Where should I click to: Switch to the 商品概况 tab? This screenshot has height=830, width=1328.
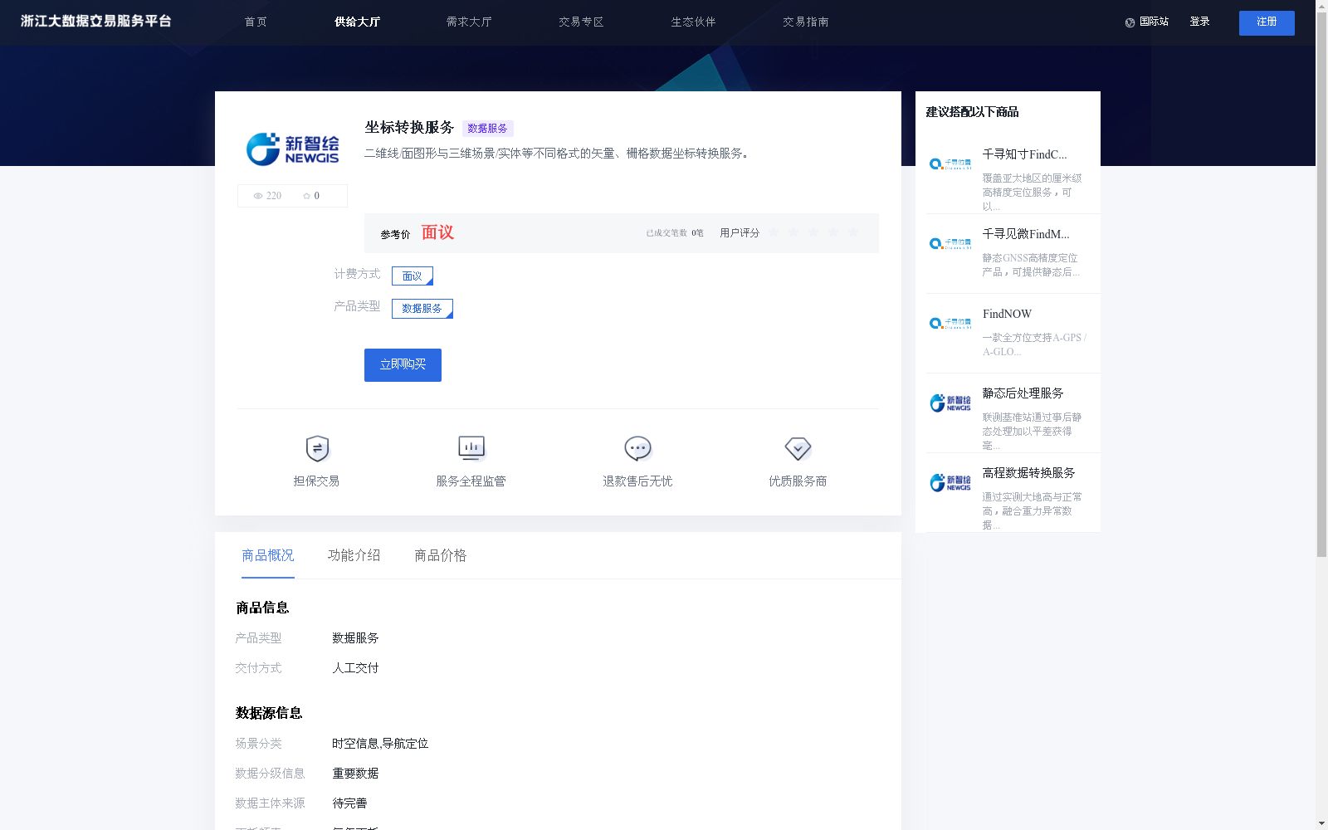(x=268, y=555)
